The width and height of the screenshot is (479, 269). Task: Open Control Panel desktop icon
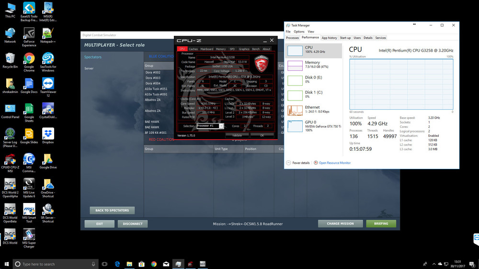tap(10, 111)
